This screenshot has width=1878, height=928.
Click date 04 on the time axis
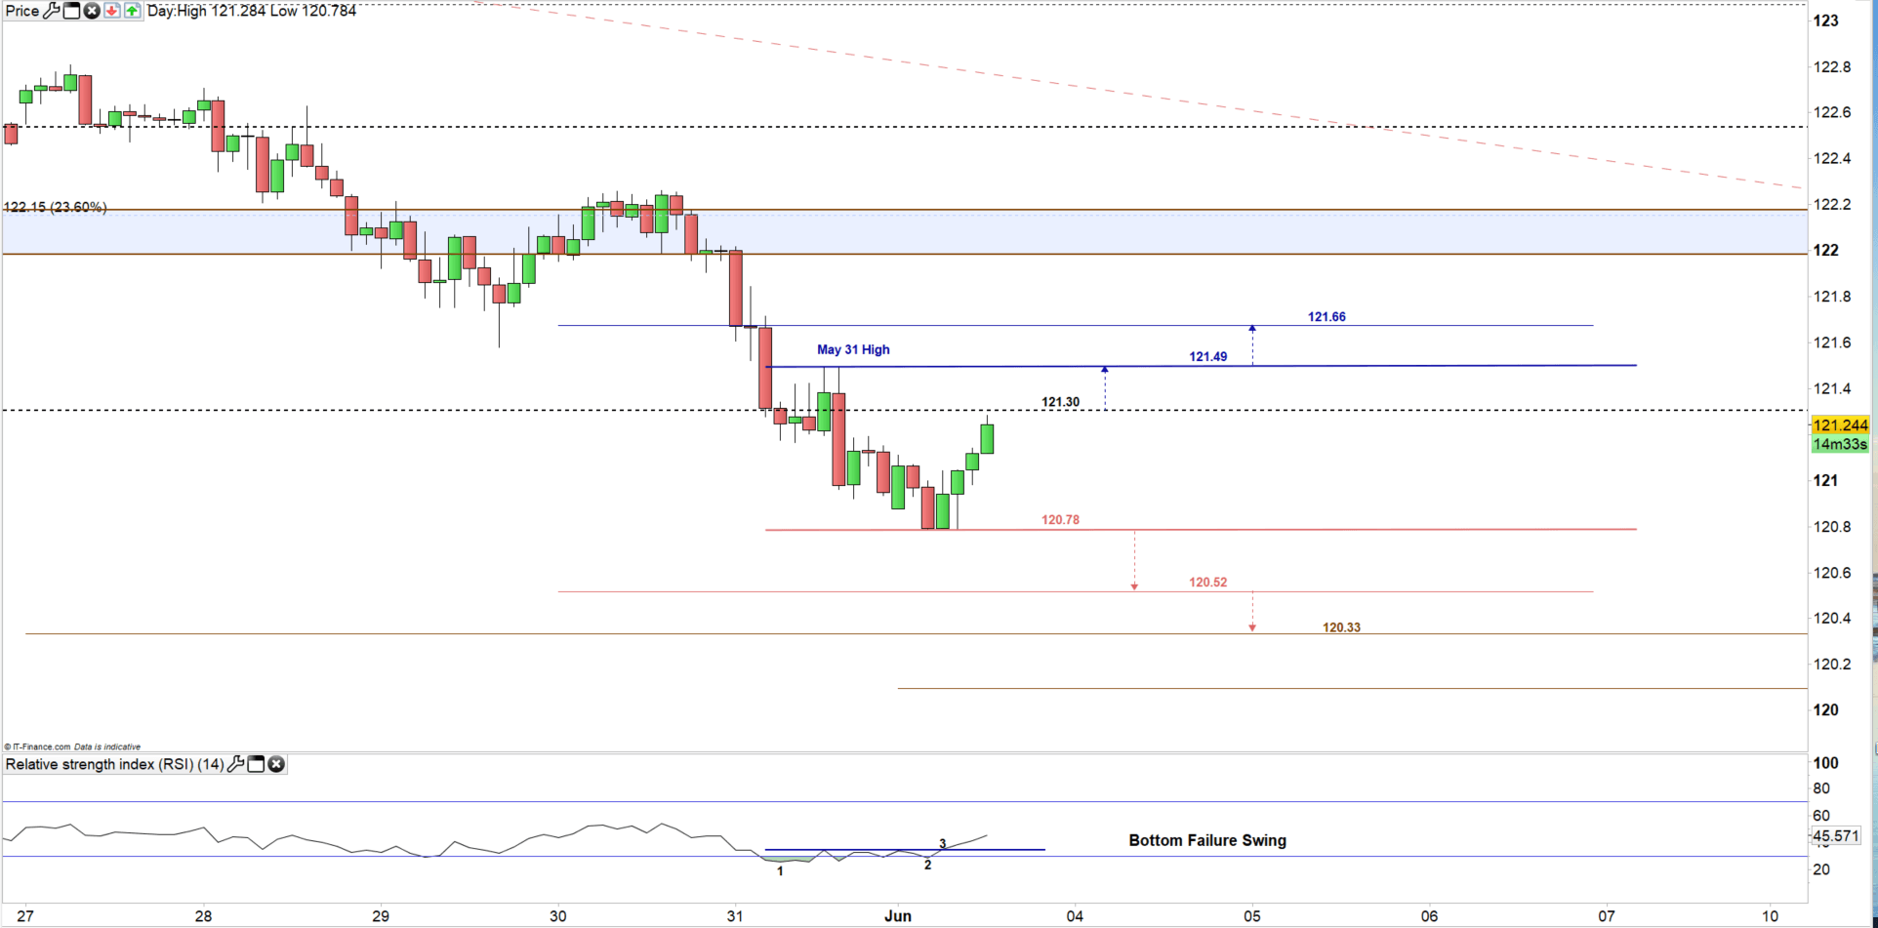coord(1075,916)
